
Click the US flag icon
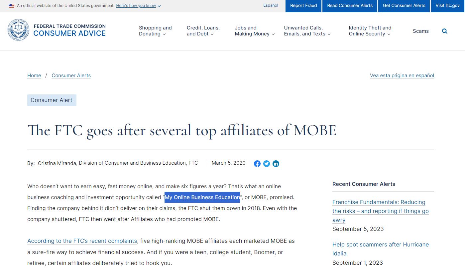[12, 6]
